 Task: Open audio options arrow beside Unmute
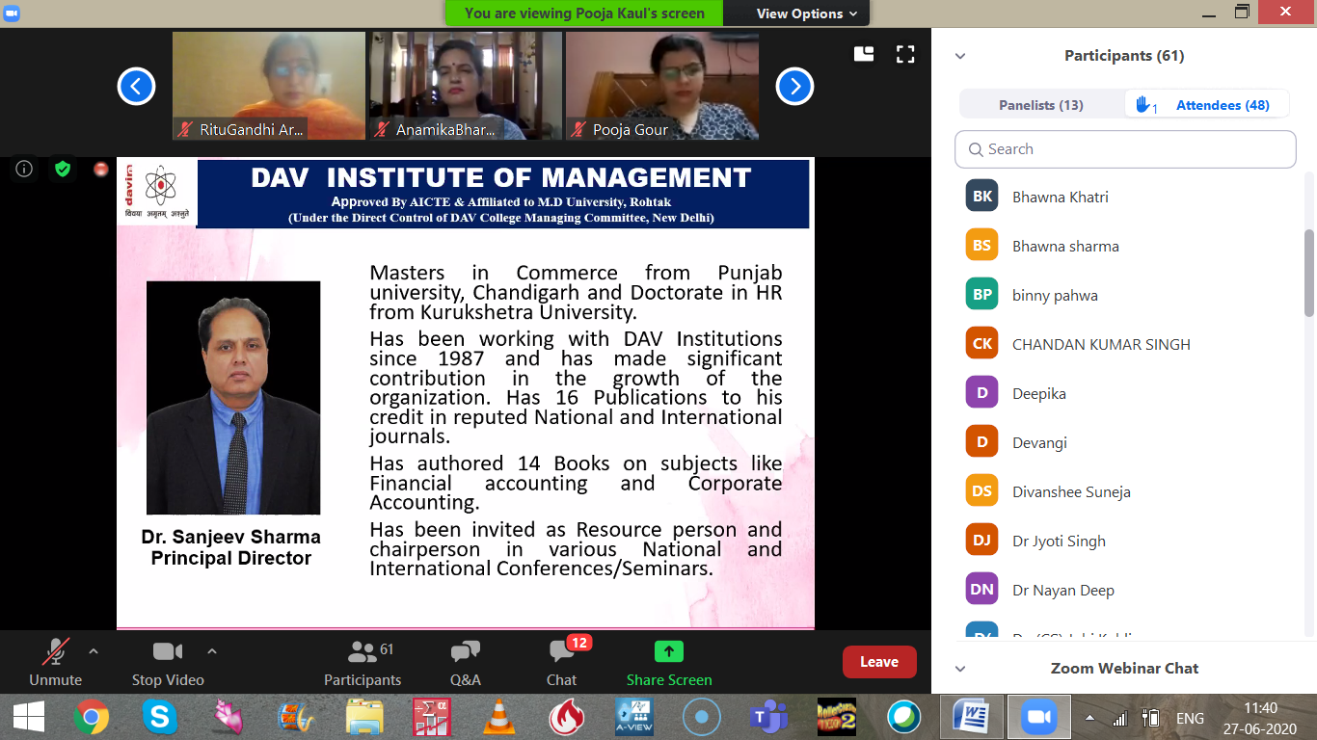94,651
